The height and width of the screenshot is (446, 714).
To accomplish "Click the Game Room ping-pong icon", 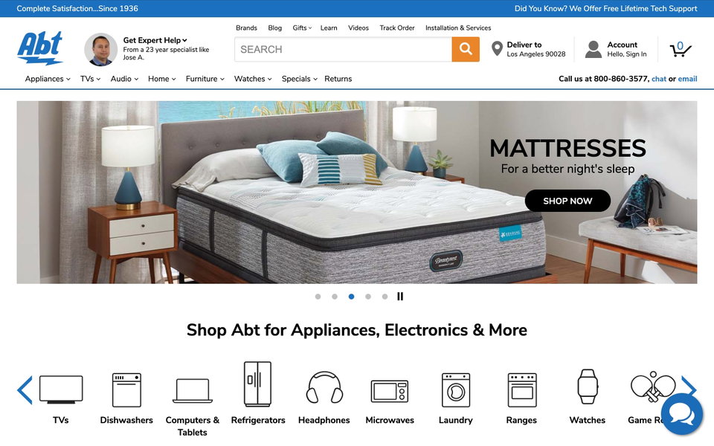I will (x=652, y=387).
